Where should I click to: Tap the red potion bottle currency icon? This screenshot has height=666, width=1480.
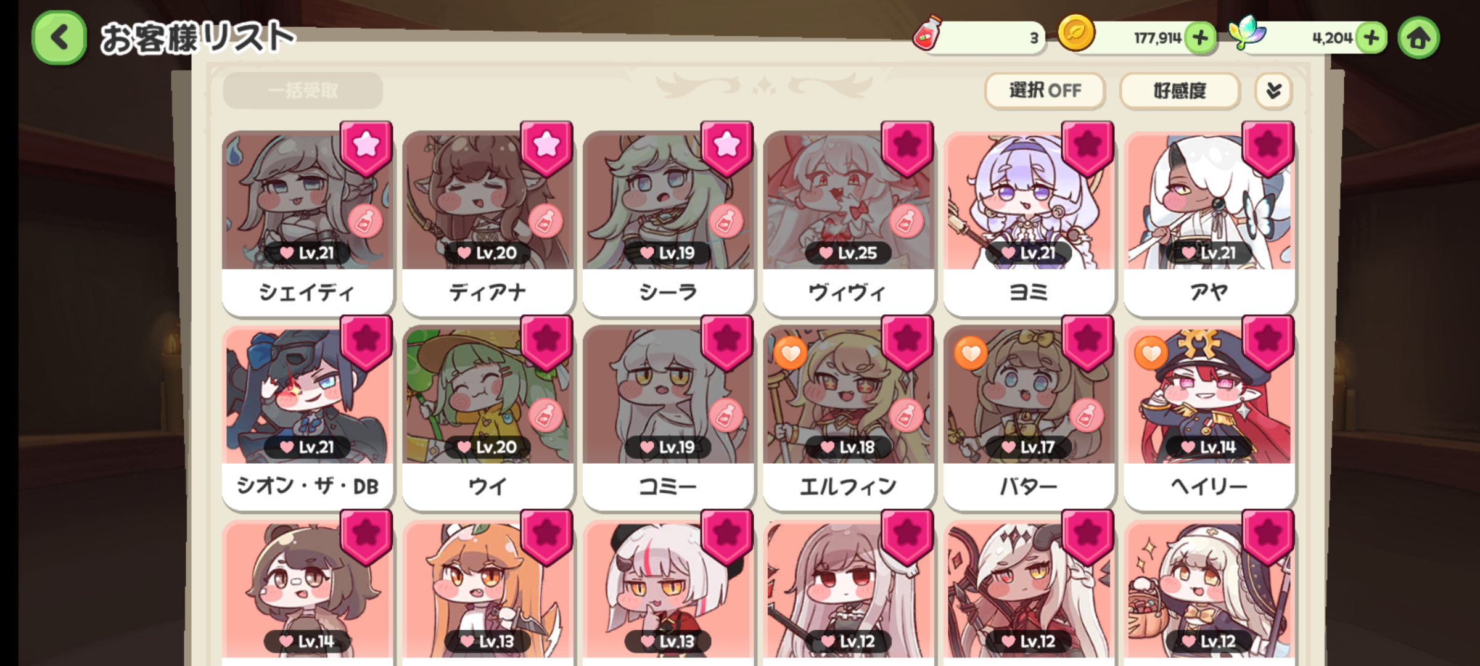click(926, 33)
